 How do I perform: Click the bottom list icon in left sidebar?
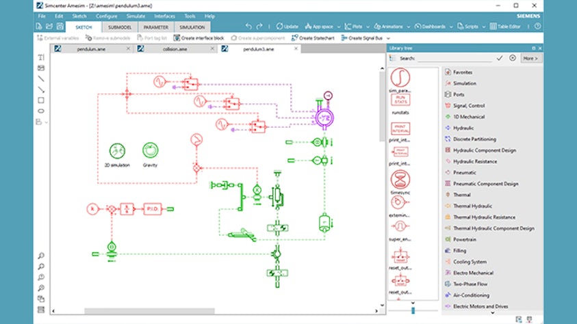pos(41,310)
